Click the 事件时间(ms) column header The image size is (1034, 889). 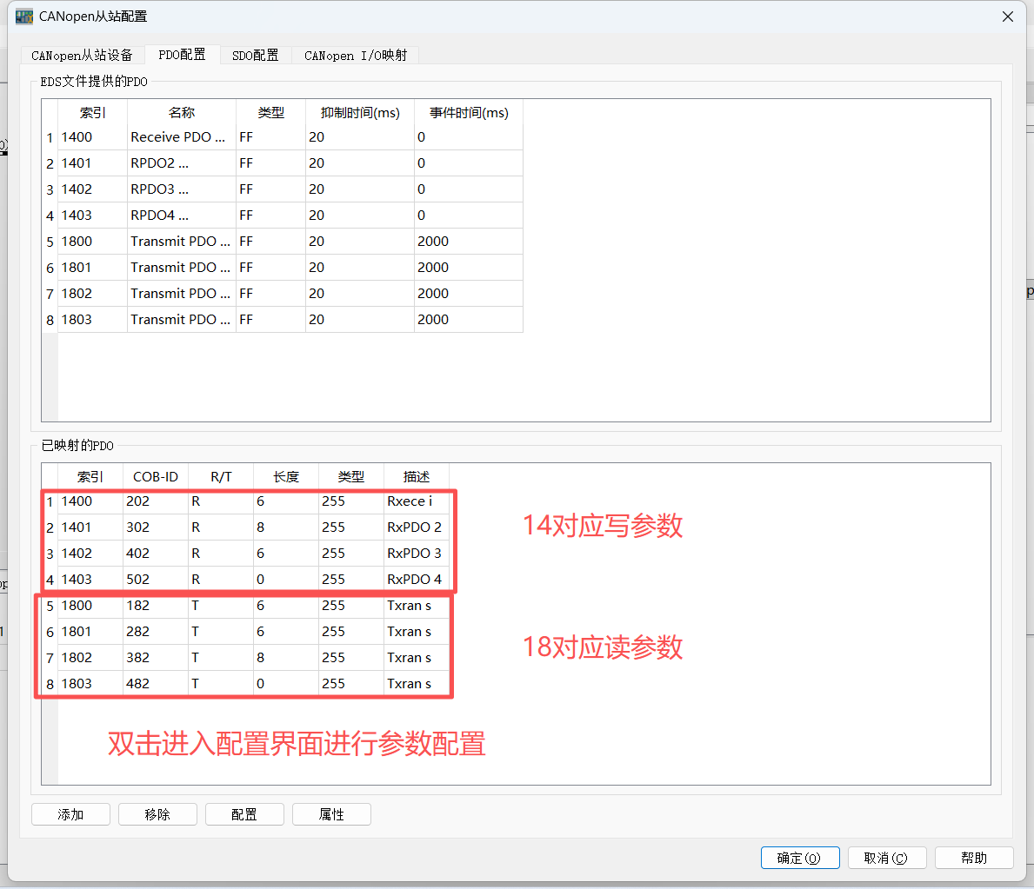tap(469, 113)
